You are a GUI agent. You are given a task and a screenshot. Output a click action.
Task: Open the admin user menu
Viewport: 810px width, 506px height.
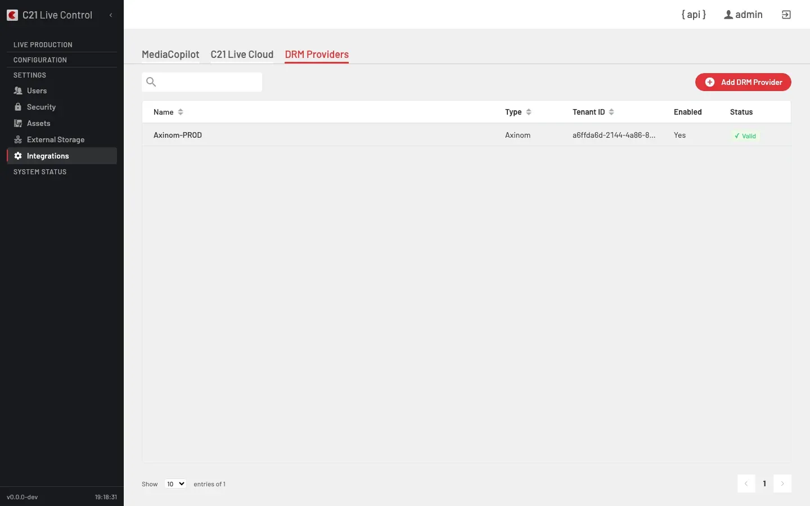(x=743, y=15)
